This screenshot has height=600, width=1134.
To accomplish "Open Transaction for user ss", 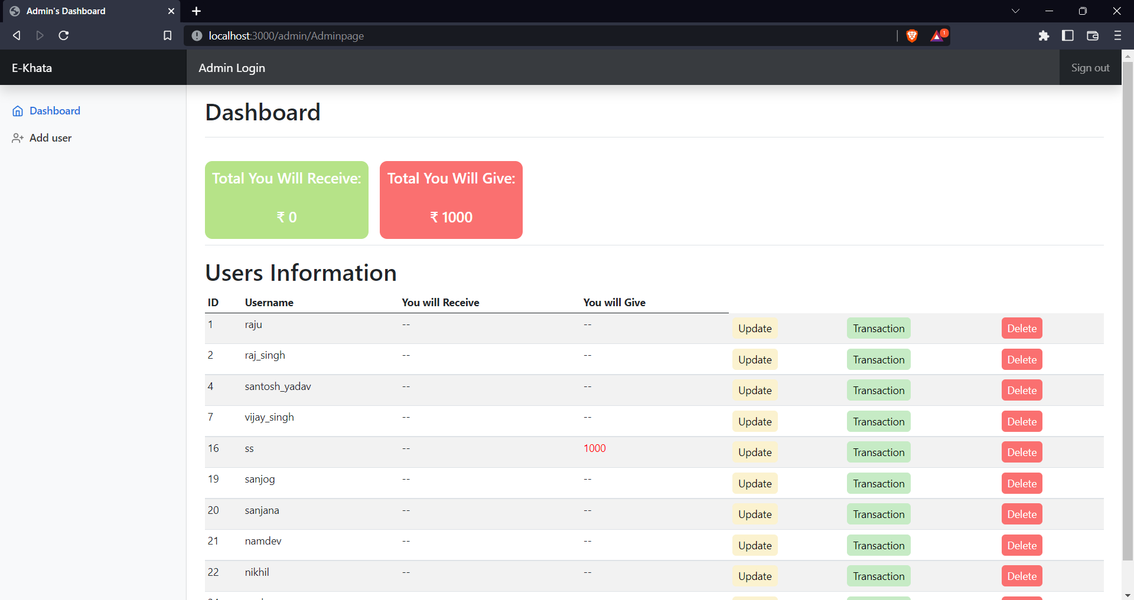I will click(x=878, y=452).
